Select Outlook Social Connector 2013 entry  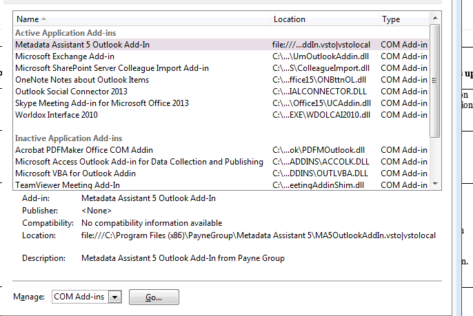tap(71, 92)
